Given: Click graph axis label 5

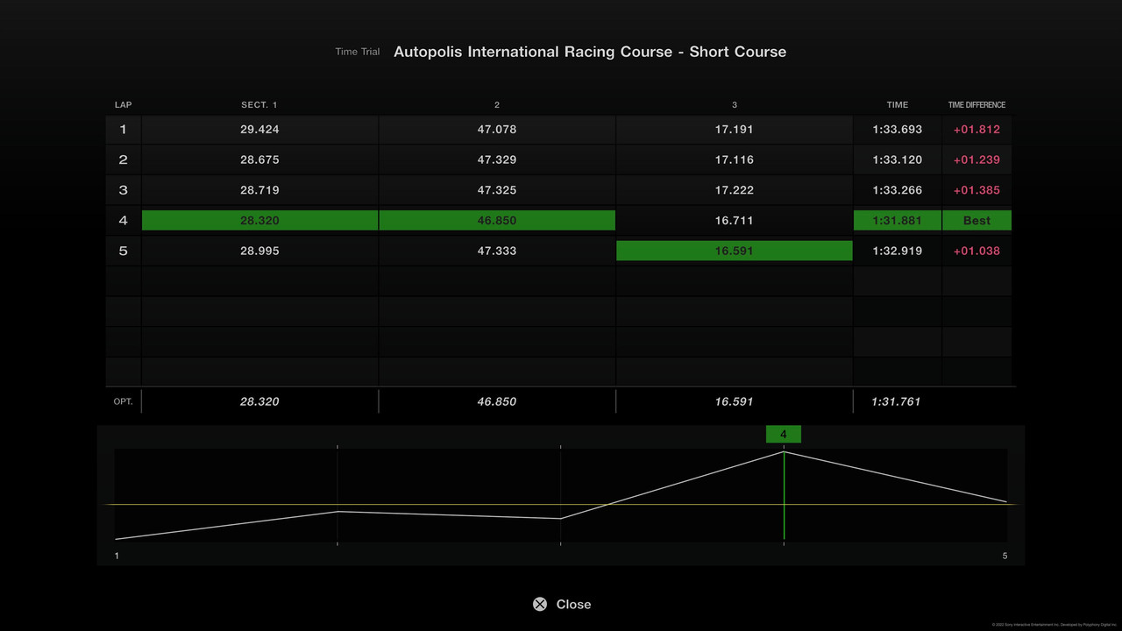Looking at the screenshot, I should pos(1005,556).
